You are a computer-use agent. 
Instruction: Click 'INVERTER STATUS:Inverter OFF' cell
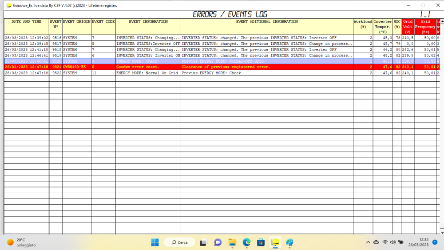click(148, 44)
